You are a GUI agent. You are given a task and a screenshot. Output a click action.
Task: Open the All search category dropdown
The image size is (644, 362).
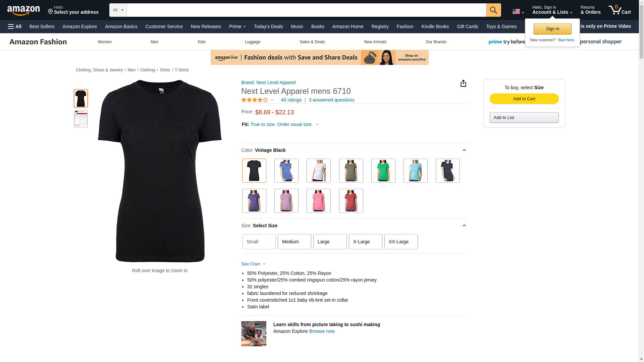point(118,10)
